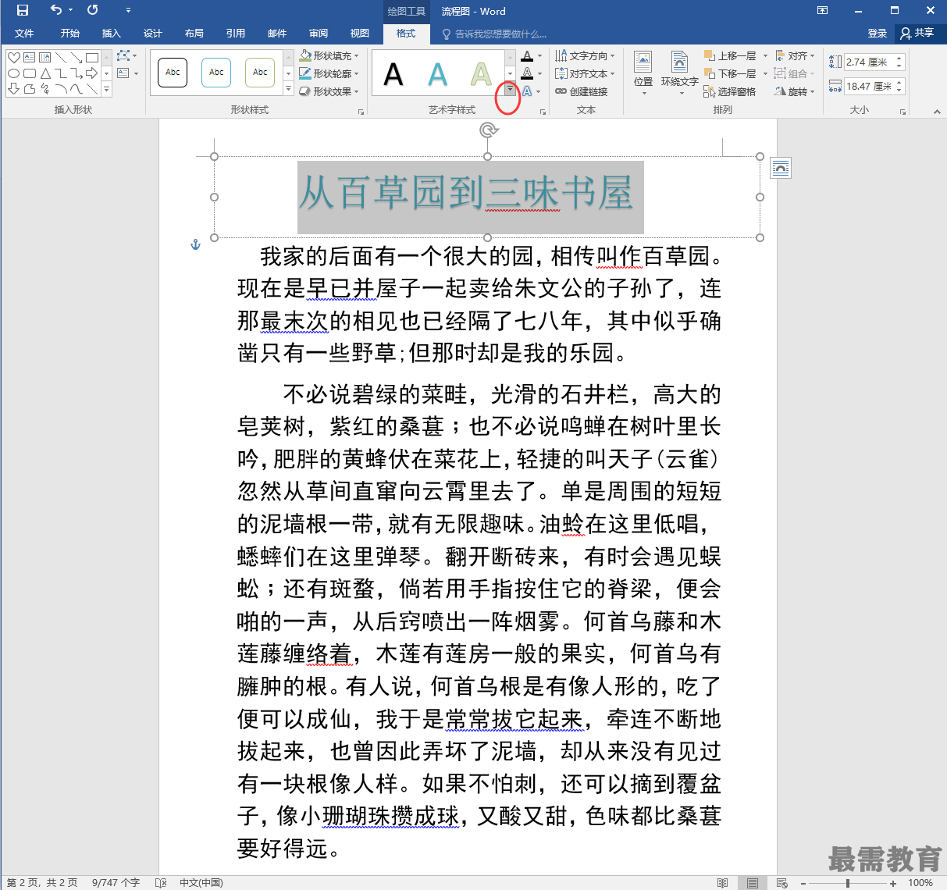Increase shape height with the up spinner

(899, 58)
